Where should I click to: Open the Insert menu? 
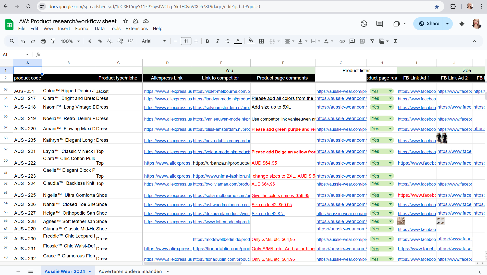tap(64, 29)
